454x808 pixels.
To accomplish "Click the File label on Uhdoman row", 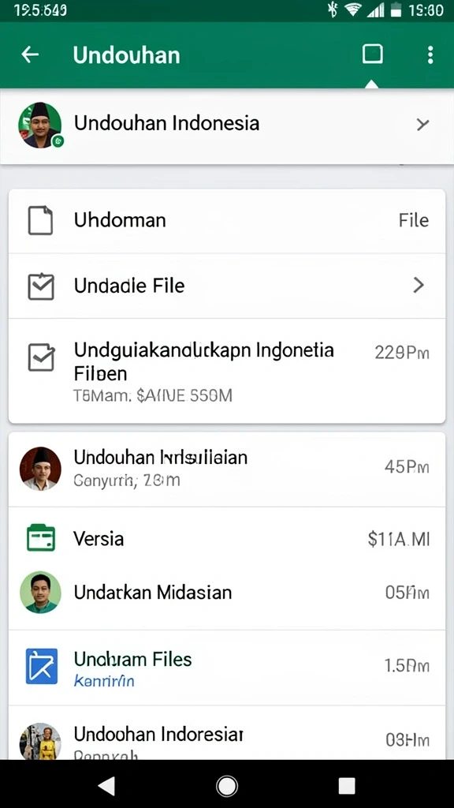I will click(x=413, y=221).
